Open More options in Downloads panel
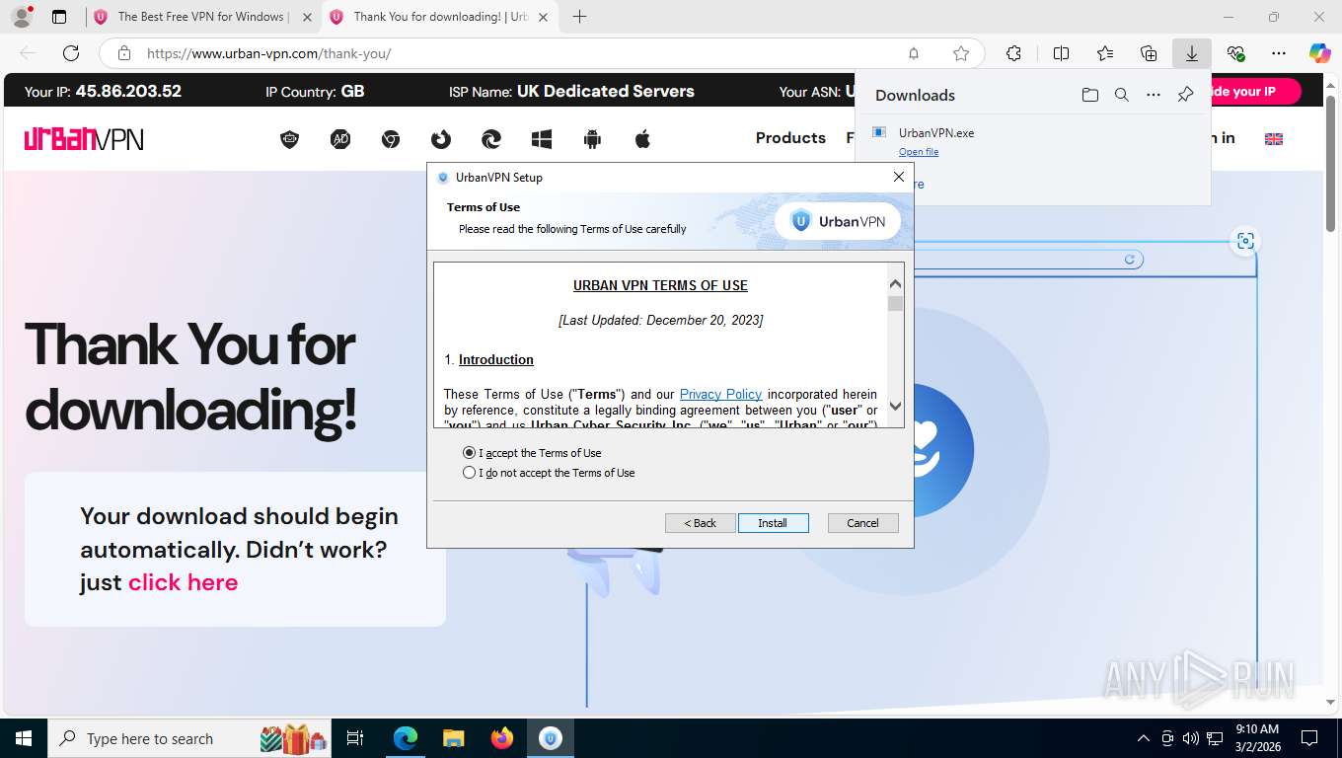 tap(1153, 95)
